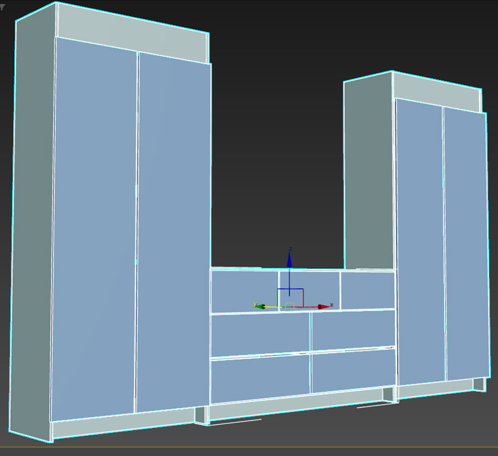Click the viewport filter funnel icon

pyautogui.click(x=2, y=7)
